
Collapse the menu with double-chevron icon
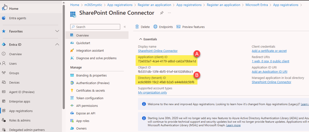point(125,27)
